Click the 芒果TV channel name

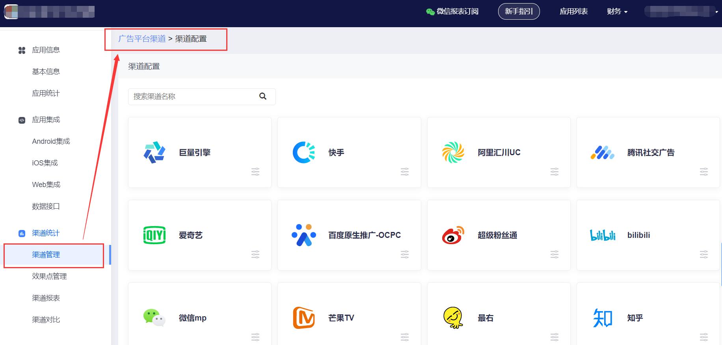coord(341,318)
